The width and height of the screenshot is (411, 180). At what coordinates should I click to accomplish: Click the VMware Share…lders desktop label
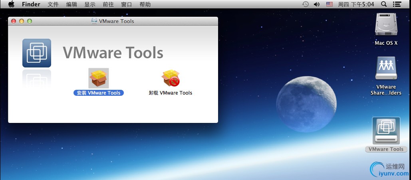(x=386, y=90)
